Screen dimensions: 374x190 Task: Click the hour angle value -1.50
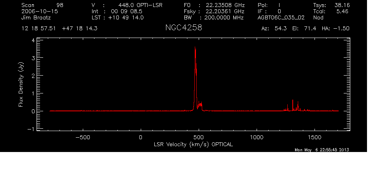coord(341,29)
